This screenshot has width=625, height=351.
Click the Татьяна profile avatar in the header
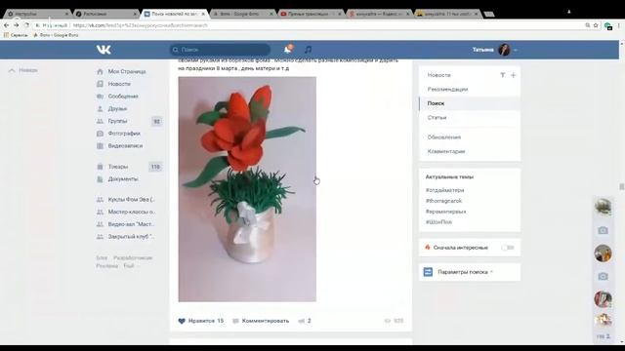(x=504, y=50)
